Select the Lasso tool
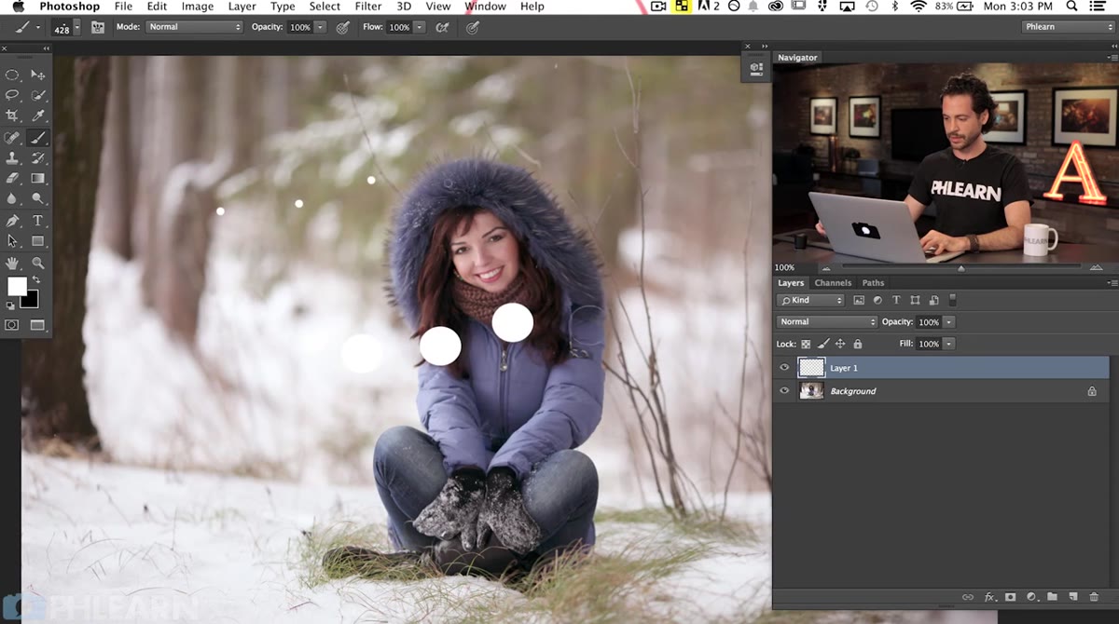Image resolution: width=1119 pixels, height=624 pixels. click(x=12, y=95)
